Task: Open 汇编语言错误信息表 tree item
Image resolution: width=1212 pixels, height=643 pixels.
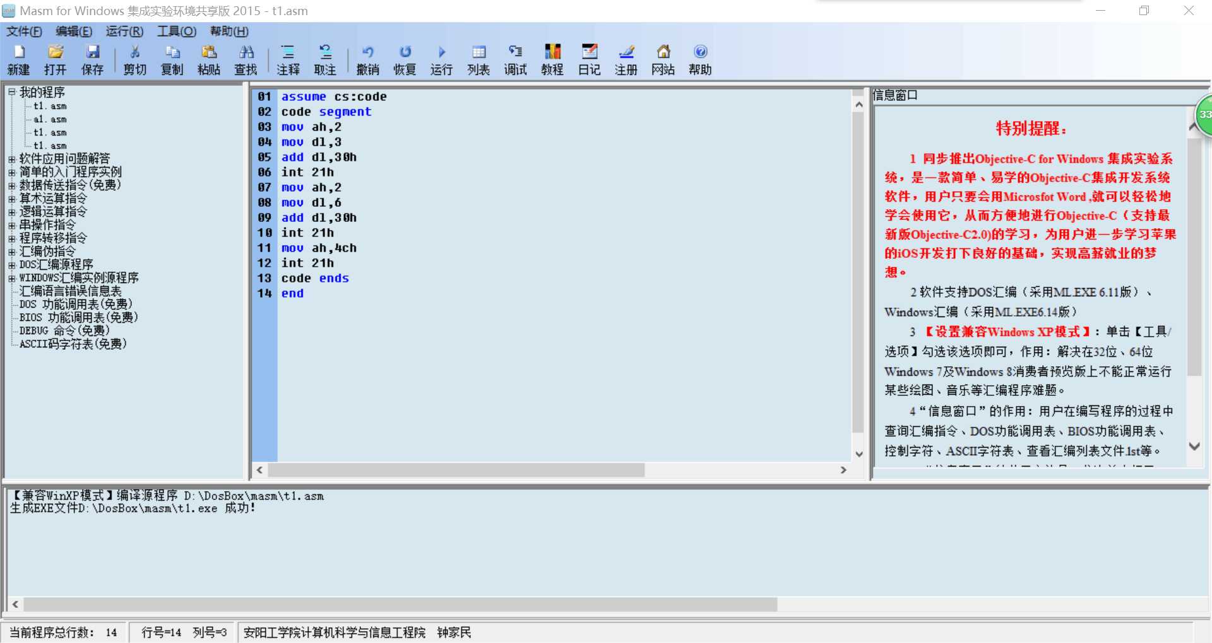Action: [70, 291]
